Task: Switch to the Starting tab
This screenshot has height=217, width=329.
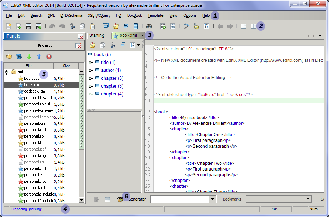Action: pos(97,35)
